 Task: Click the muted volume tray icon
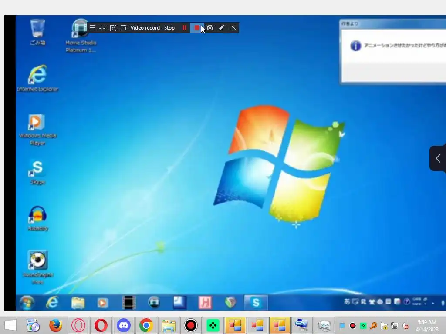[x=405, y=326]
